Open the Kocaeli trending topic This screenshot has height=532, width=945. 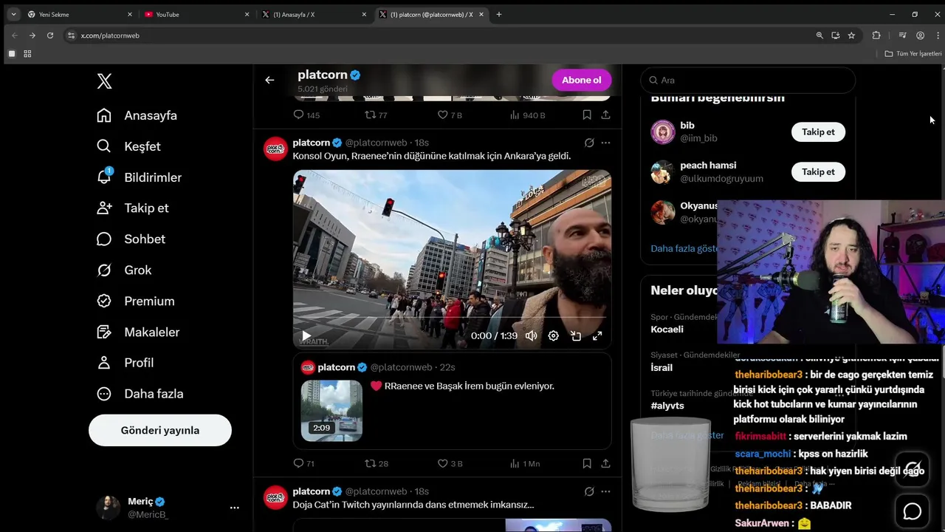coord(667,329)
